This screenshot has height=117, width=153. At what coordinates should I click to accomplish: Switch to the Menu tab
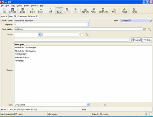(3, 16)
